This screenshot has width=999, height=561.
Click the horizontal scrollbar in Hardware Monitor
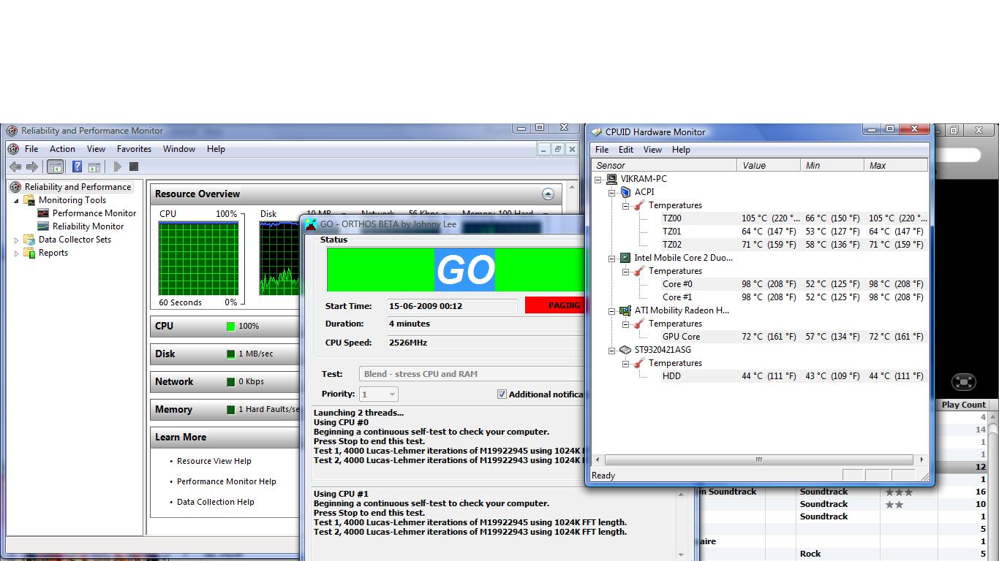[x=758, y=460]
